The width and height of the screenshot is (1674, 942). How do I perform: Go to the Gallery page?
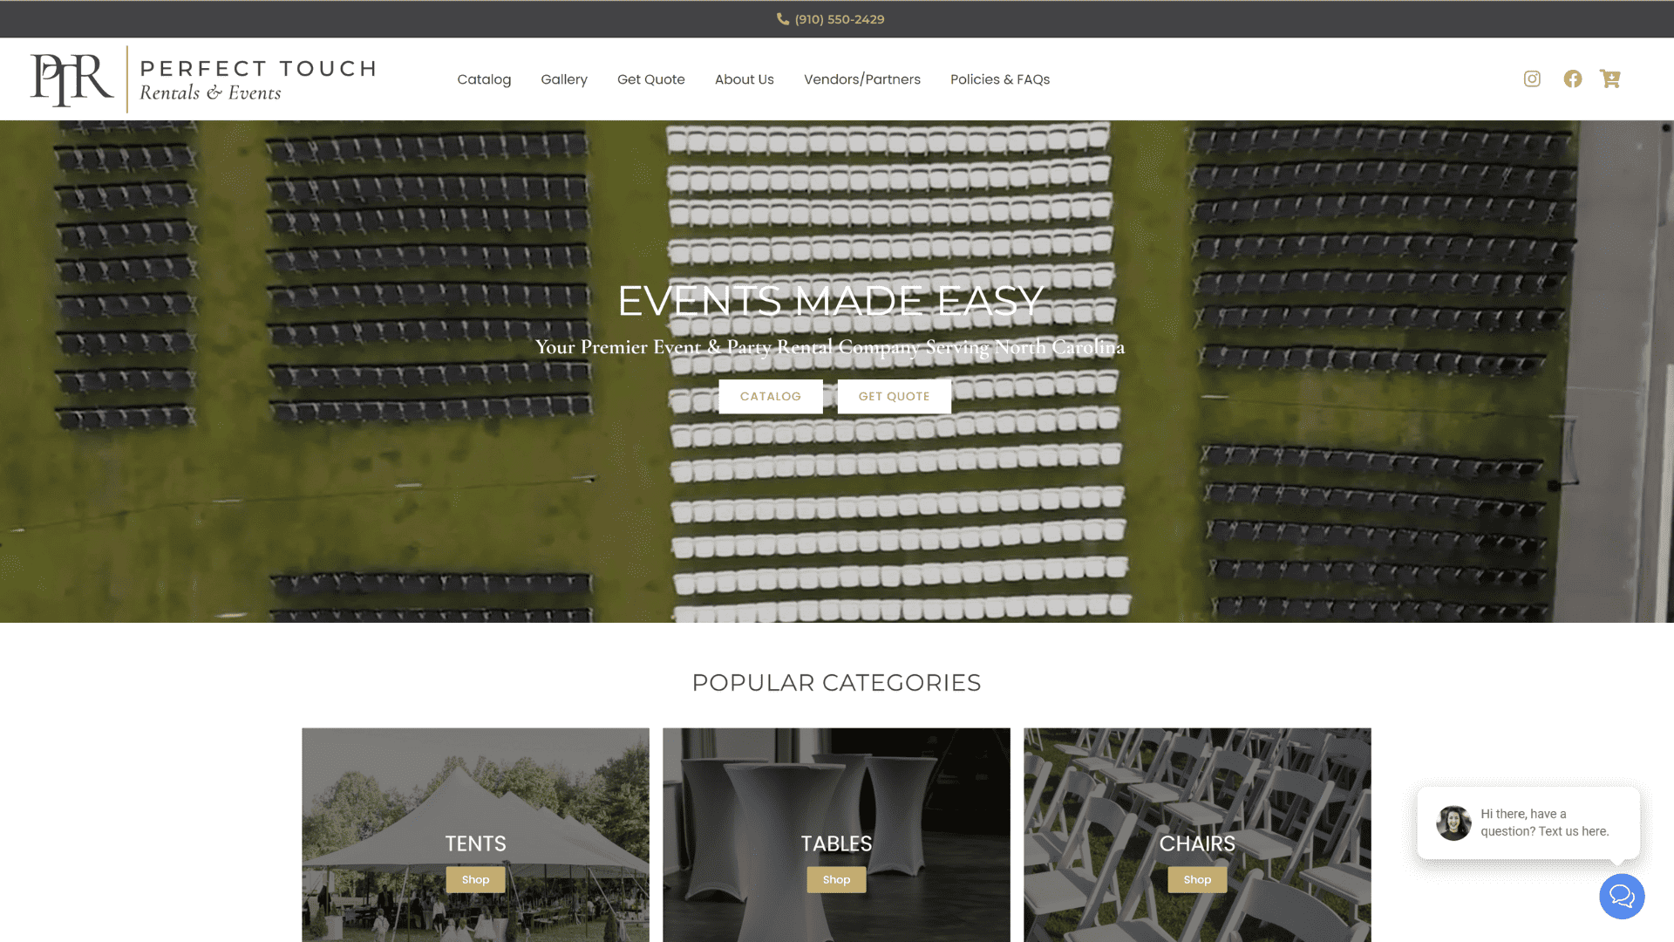pos(564,79)
